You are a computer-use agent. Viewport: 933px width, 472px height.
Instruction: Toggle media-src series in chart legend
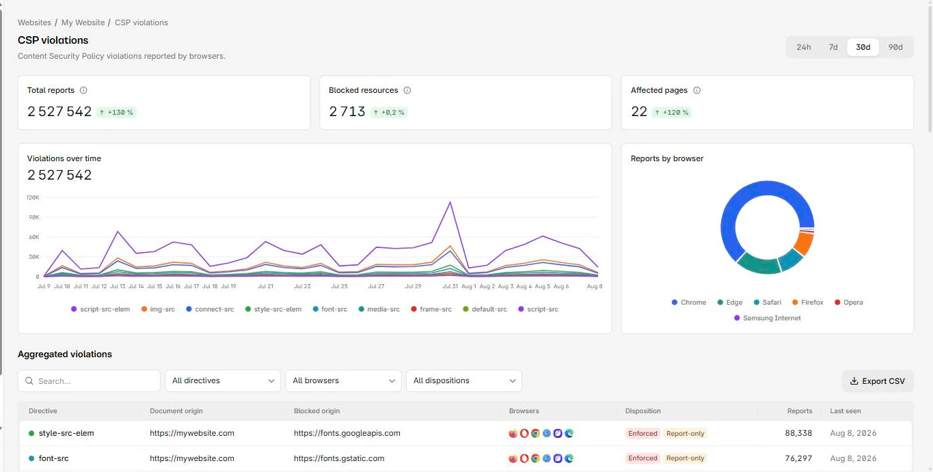point(379,309)
